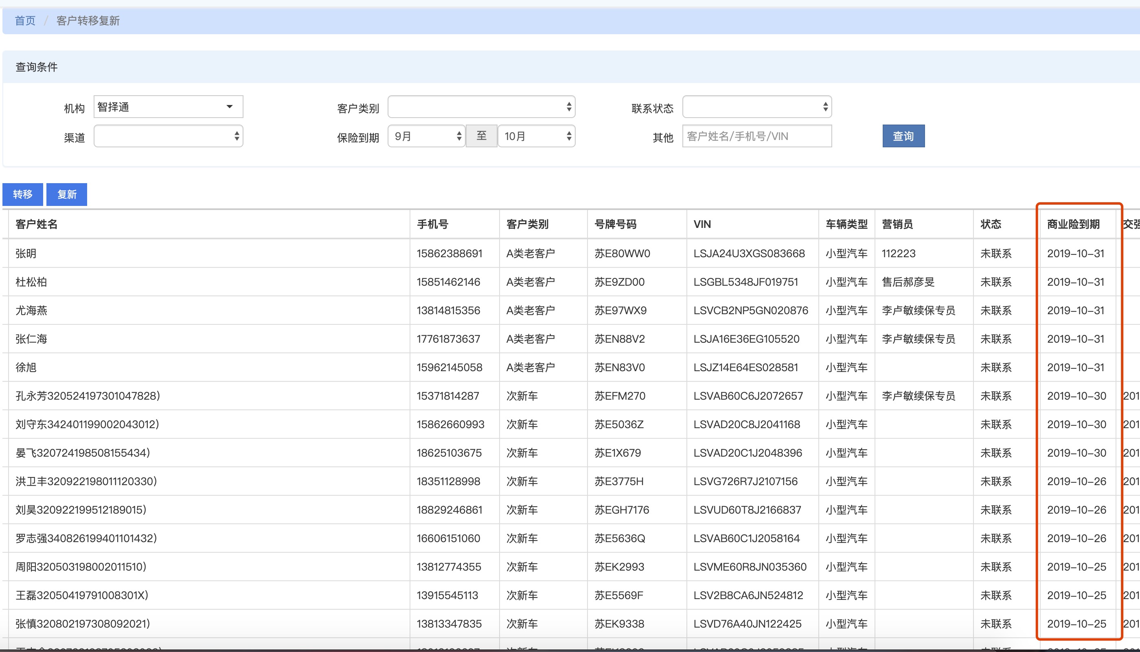Open the 渠道 dropdown
1140x652 pixels.
pos(168,136)
